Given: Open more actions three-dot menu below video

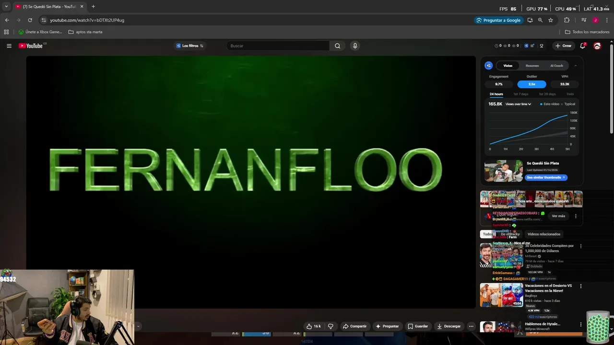Looking at the screenshot, I should pos(471,326).
